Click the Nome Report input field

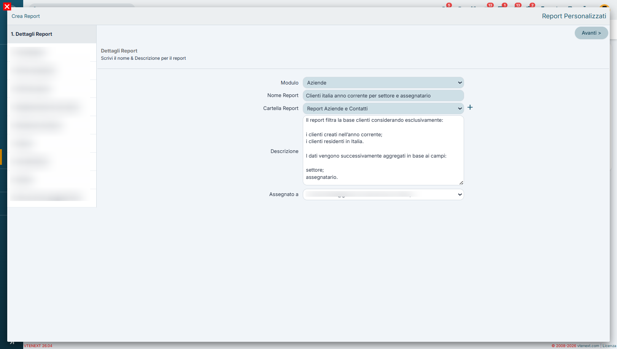(x=383, y=96)
